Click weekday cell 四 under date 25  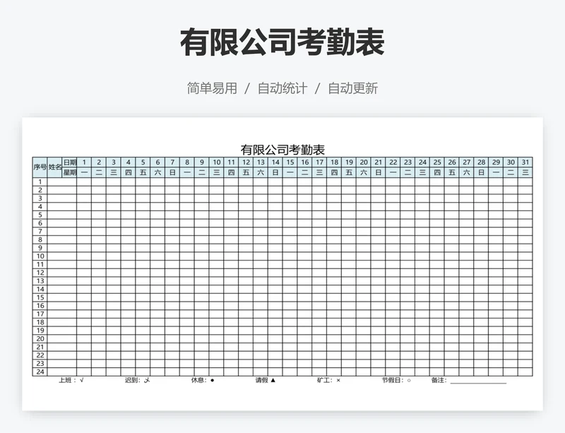point(437,172)
